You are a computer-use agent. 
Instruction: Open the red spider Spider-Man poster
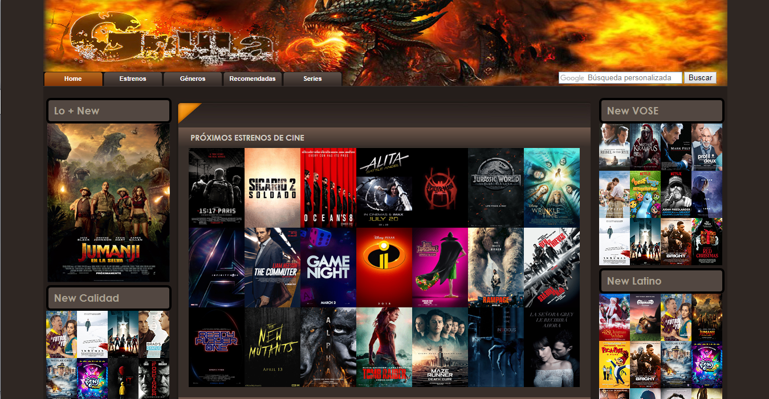tap(440, 188)
